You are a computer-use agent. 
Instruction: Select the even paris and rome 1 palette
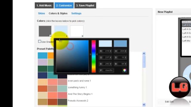click(79, 81)
